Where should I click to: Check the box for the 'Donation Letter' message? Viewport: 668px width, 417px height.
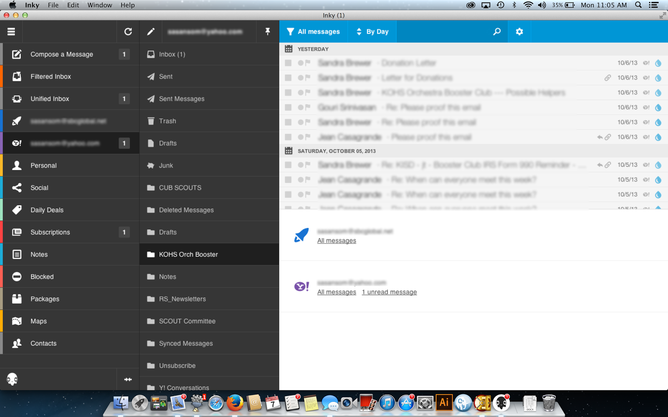[288, 63]
